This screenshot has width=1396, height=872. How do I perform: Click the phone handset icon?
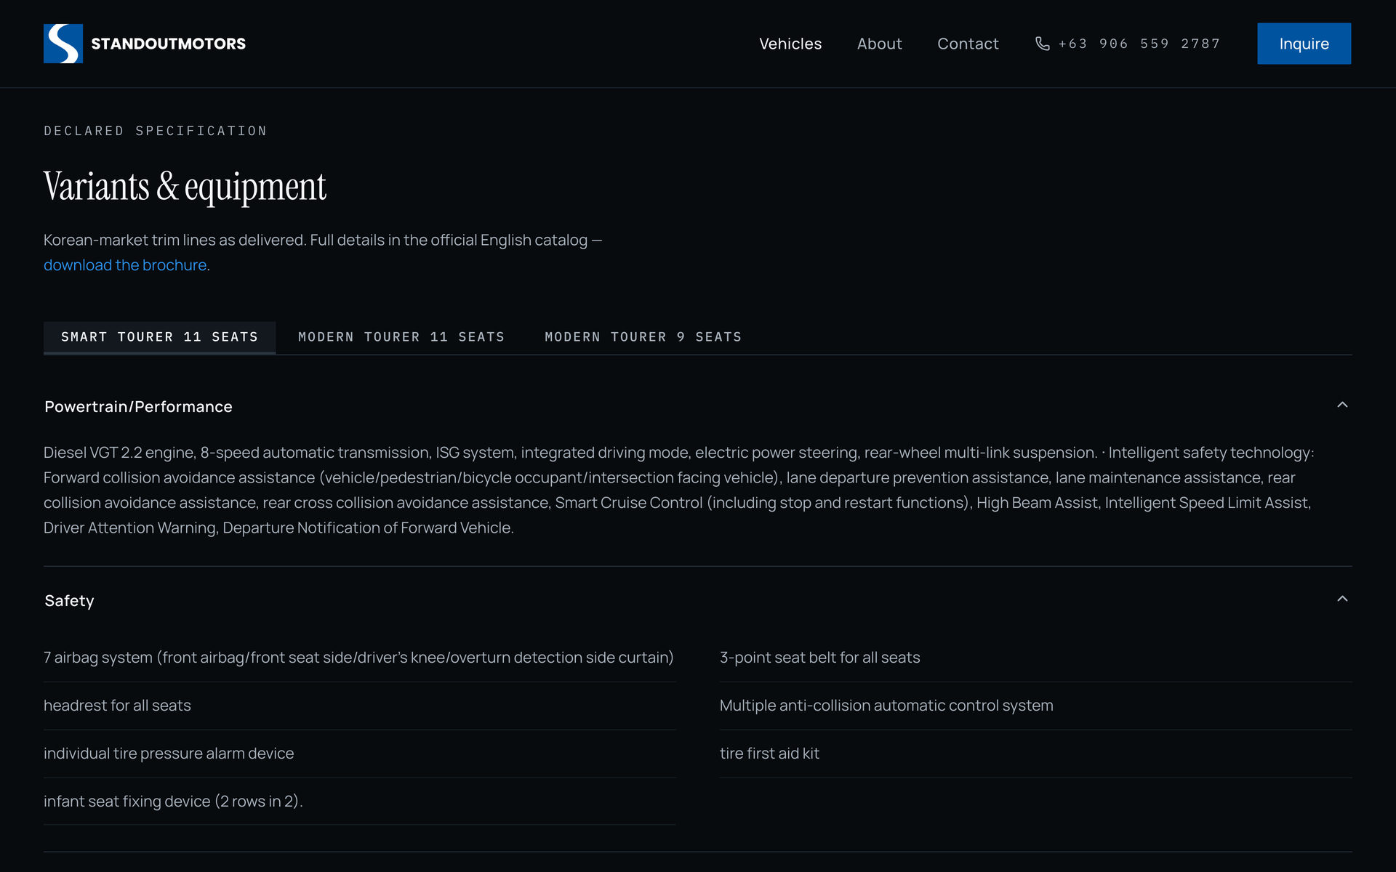click(1042, 44)
